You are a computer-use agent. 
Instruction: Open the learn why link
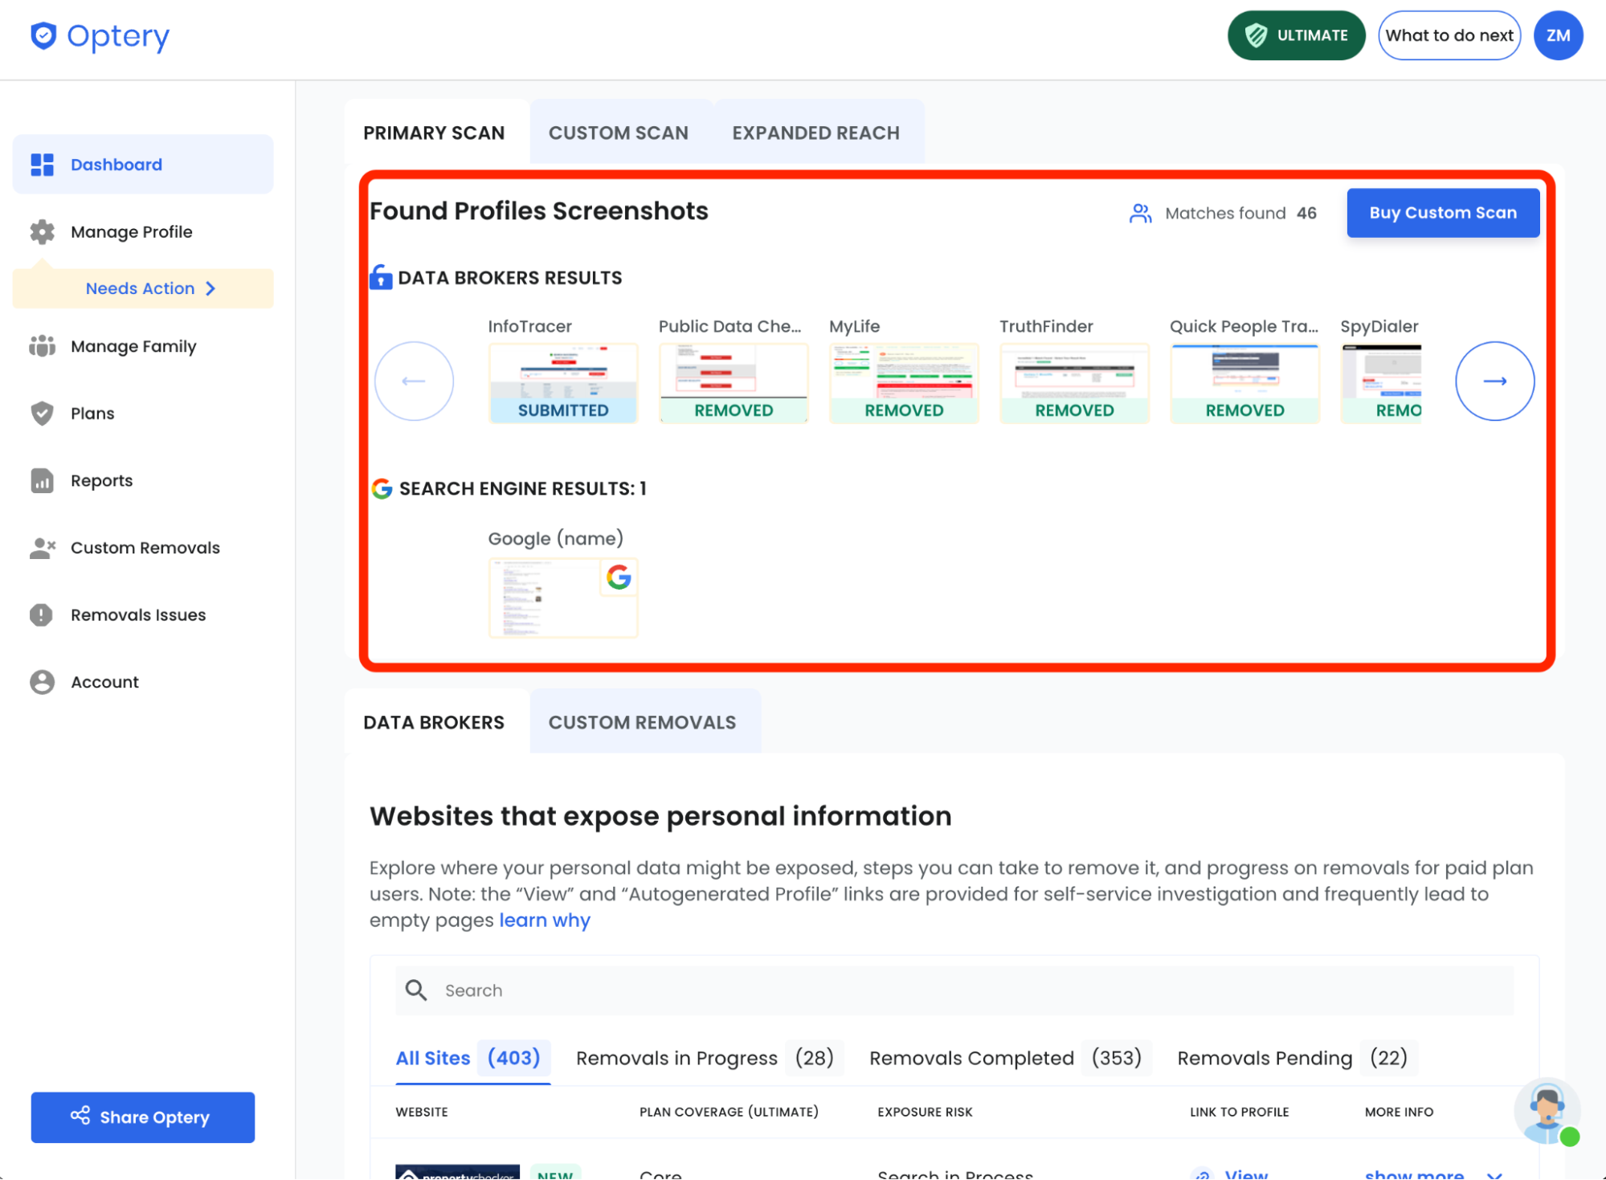tap(545, 921)
